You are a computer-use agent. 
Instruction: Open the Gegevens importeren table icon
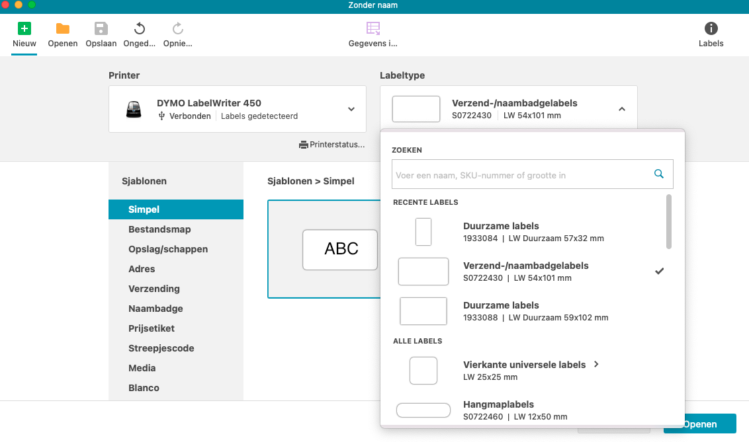(x=373, y=28)
